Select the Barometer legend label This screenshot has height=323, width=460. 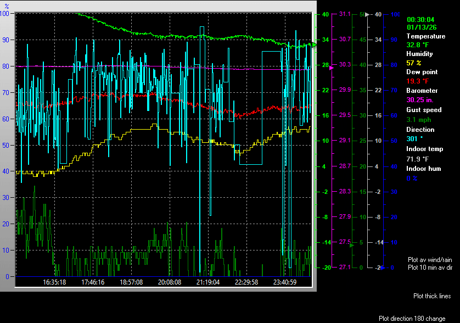(422, 91)
